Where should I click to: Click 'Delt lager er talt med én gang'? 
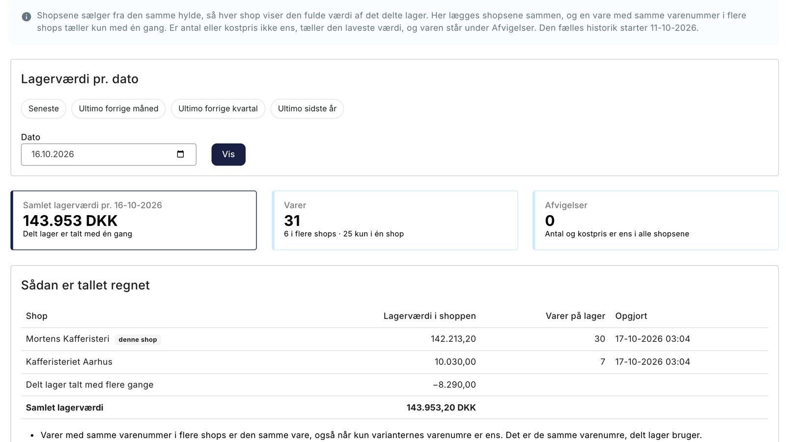[x=78, y=234]
